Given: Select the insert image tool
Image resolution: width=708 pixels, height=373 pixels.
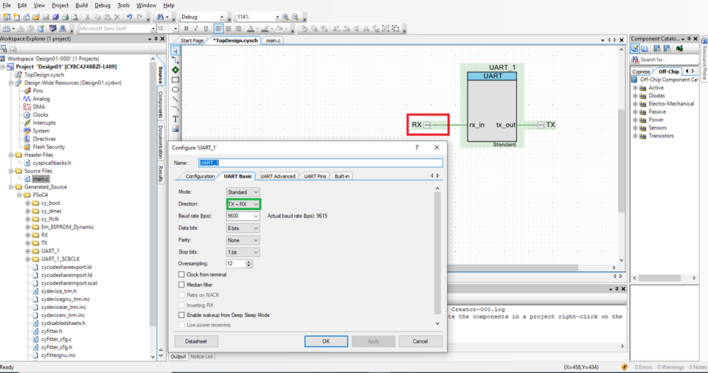Looking at the screenshot, I should click(176, 129).
